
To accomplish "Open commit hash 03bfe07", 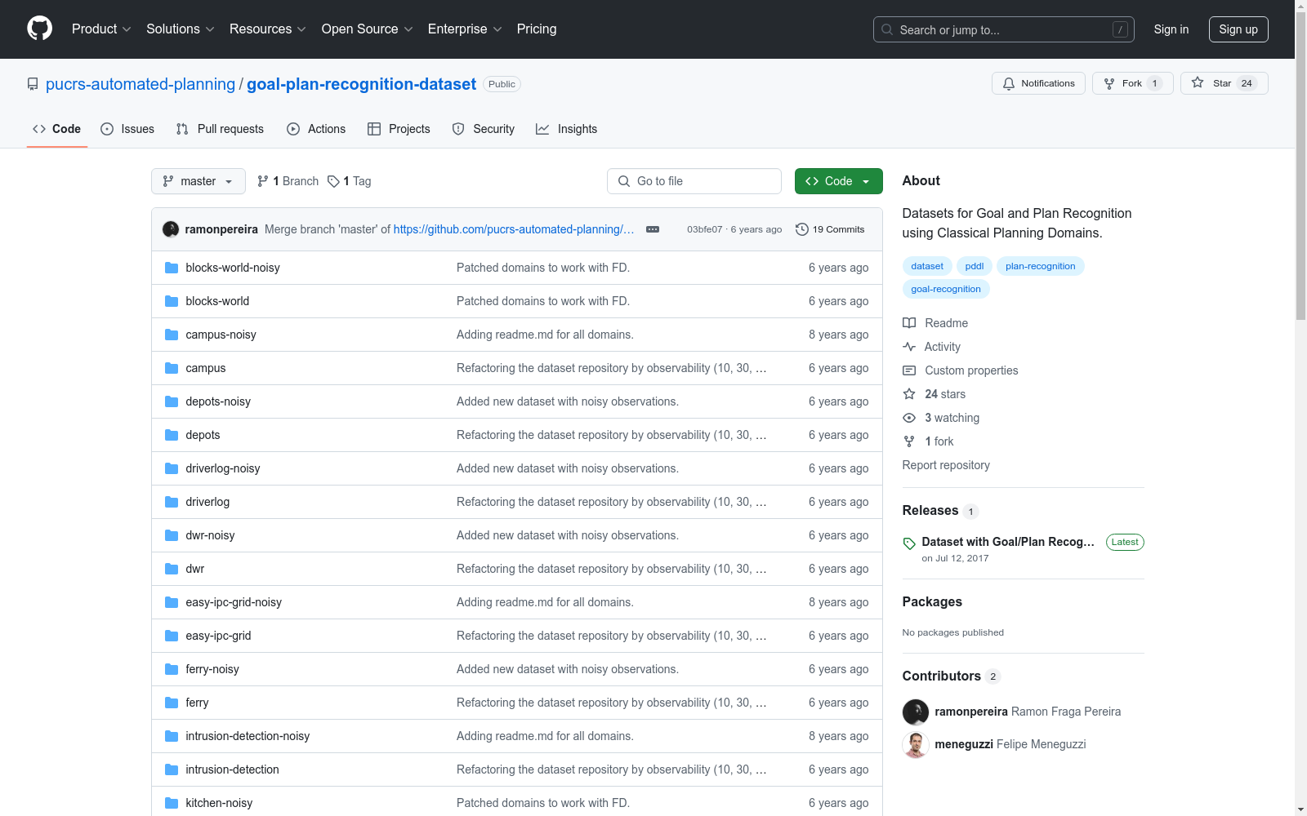I will click(x=704, y=229).
